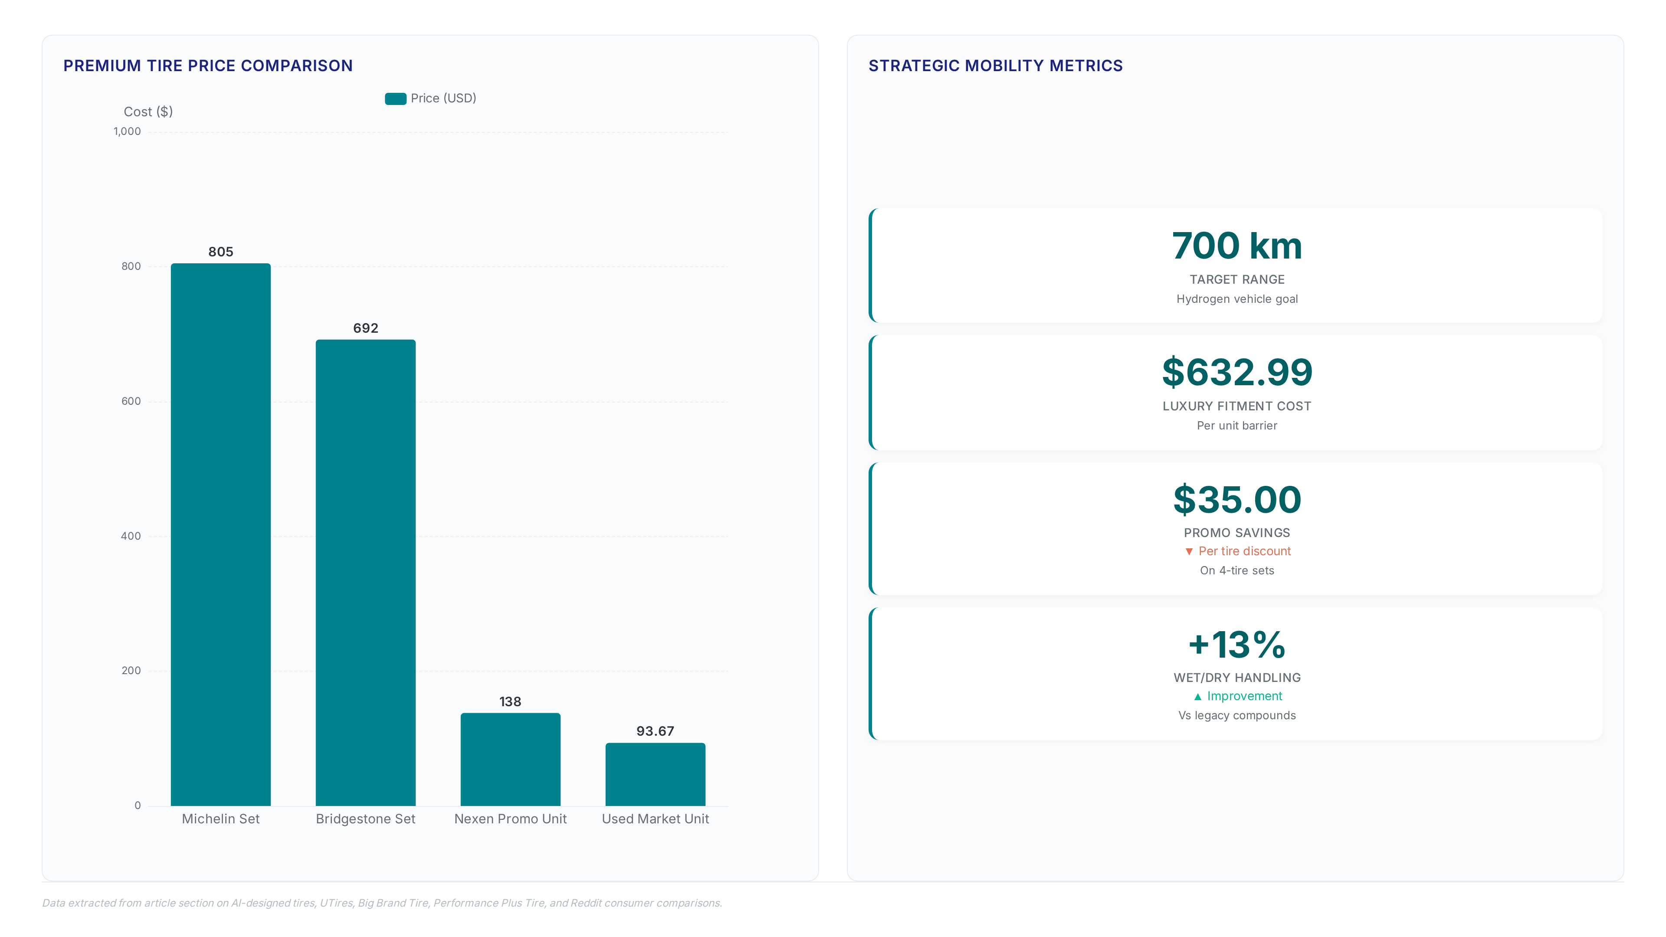Click the 800 y-axis tick label

click(131, 266)
